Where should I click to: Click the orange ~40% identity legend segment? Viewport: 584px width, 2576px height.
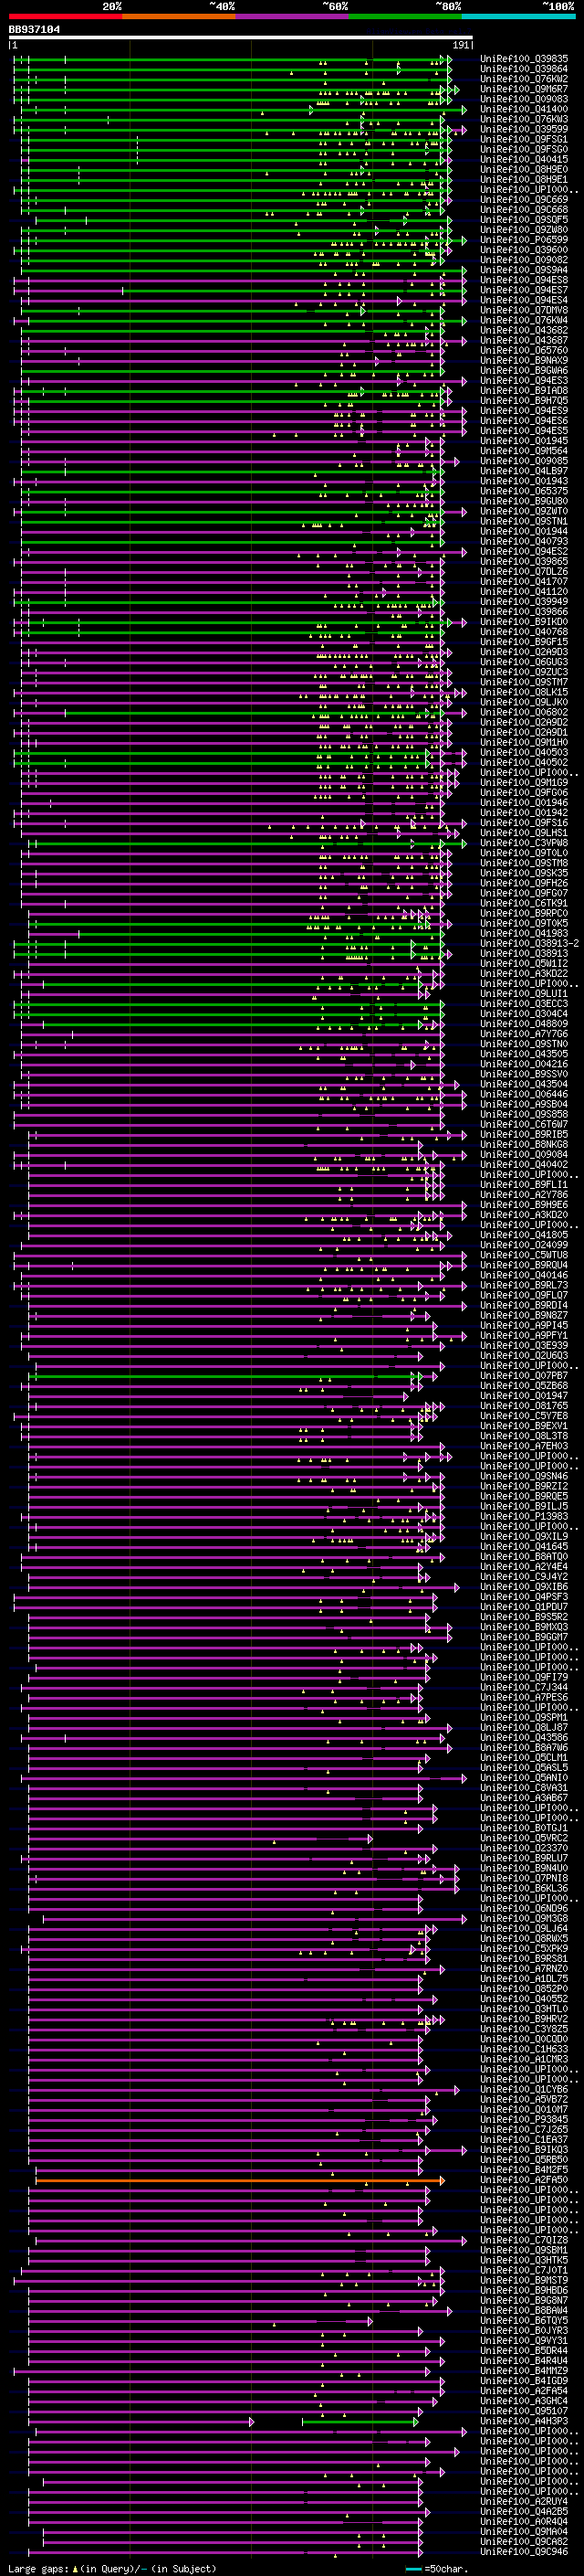[179, 17]
